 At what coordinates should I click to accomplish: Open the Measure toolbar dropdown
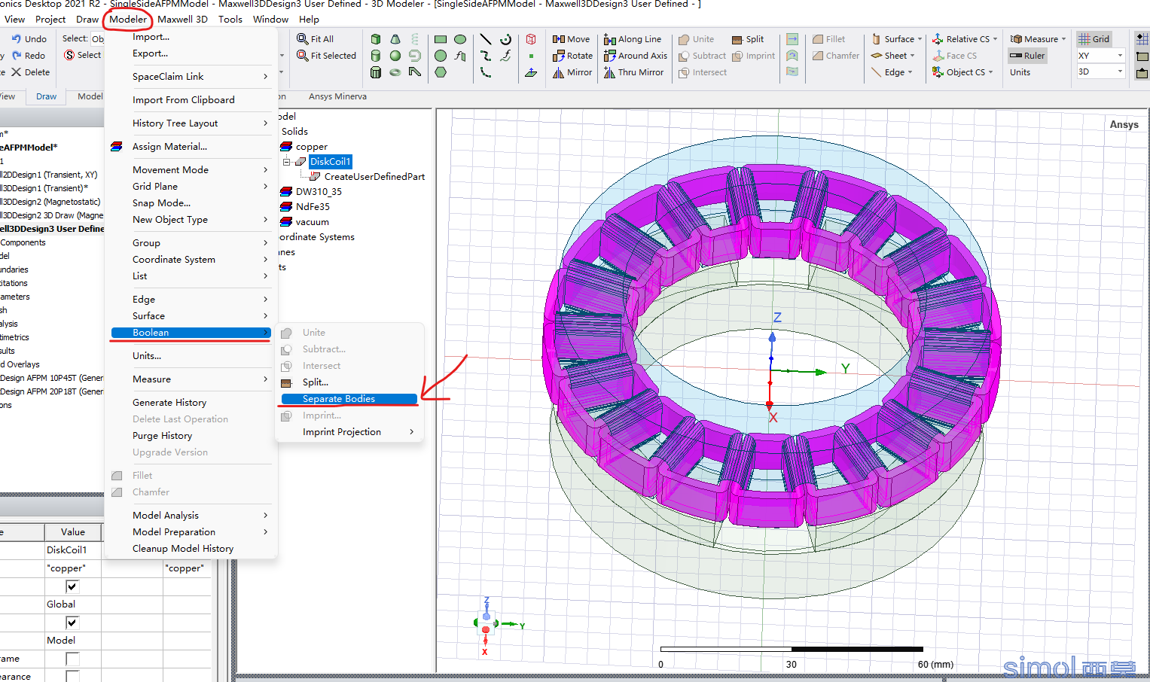click(1039, 39)
